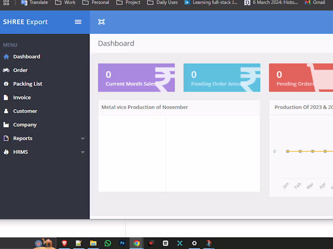Image resolution: width=333 pixels, height=249 pixels.
Task: Open the red record app in taskbar
Action: [151, 243]
